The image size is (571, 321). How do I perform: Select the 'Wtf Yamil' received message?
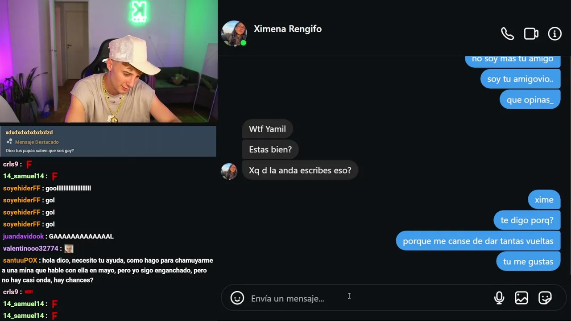coord(267,129)
